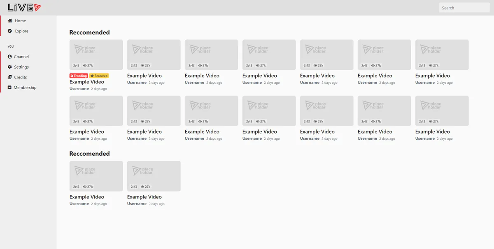494x249 pixels.
Task: Select the Credits coins icon
Action: tap(10, 77)
